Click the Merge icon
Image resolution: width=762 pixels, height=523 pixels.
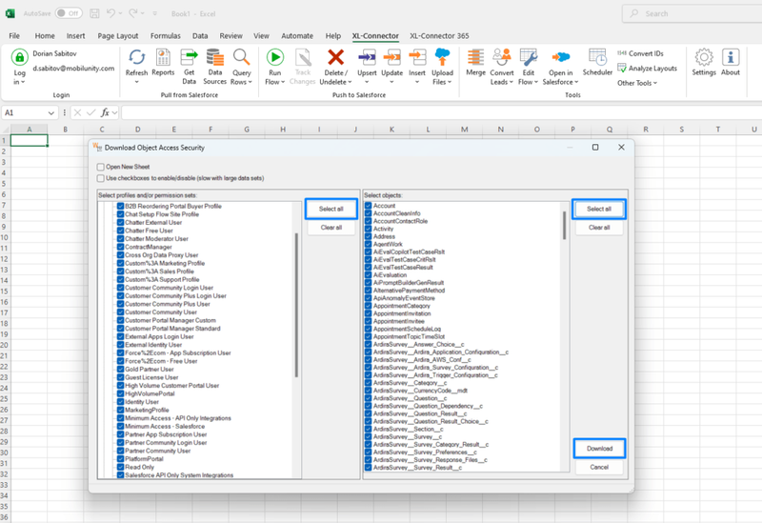[475, 57]
